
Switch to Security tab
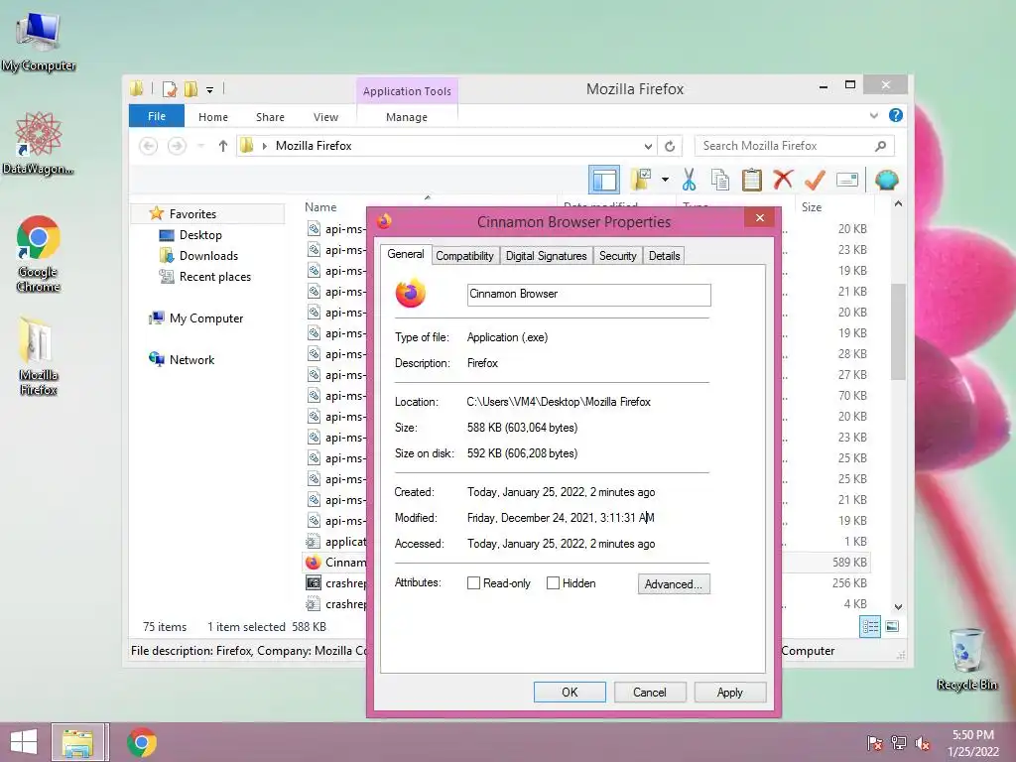(617, 256)
